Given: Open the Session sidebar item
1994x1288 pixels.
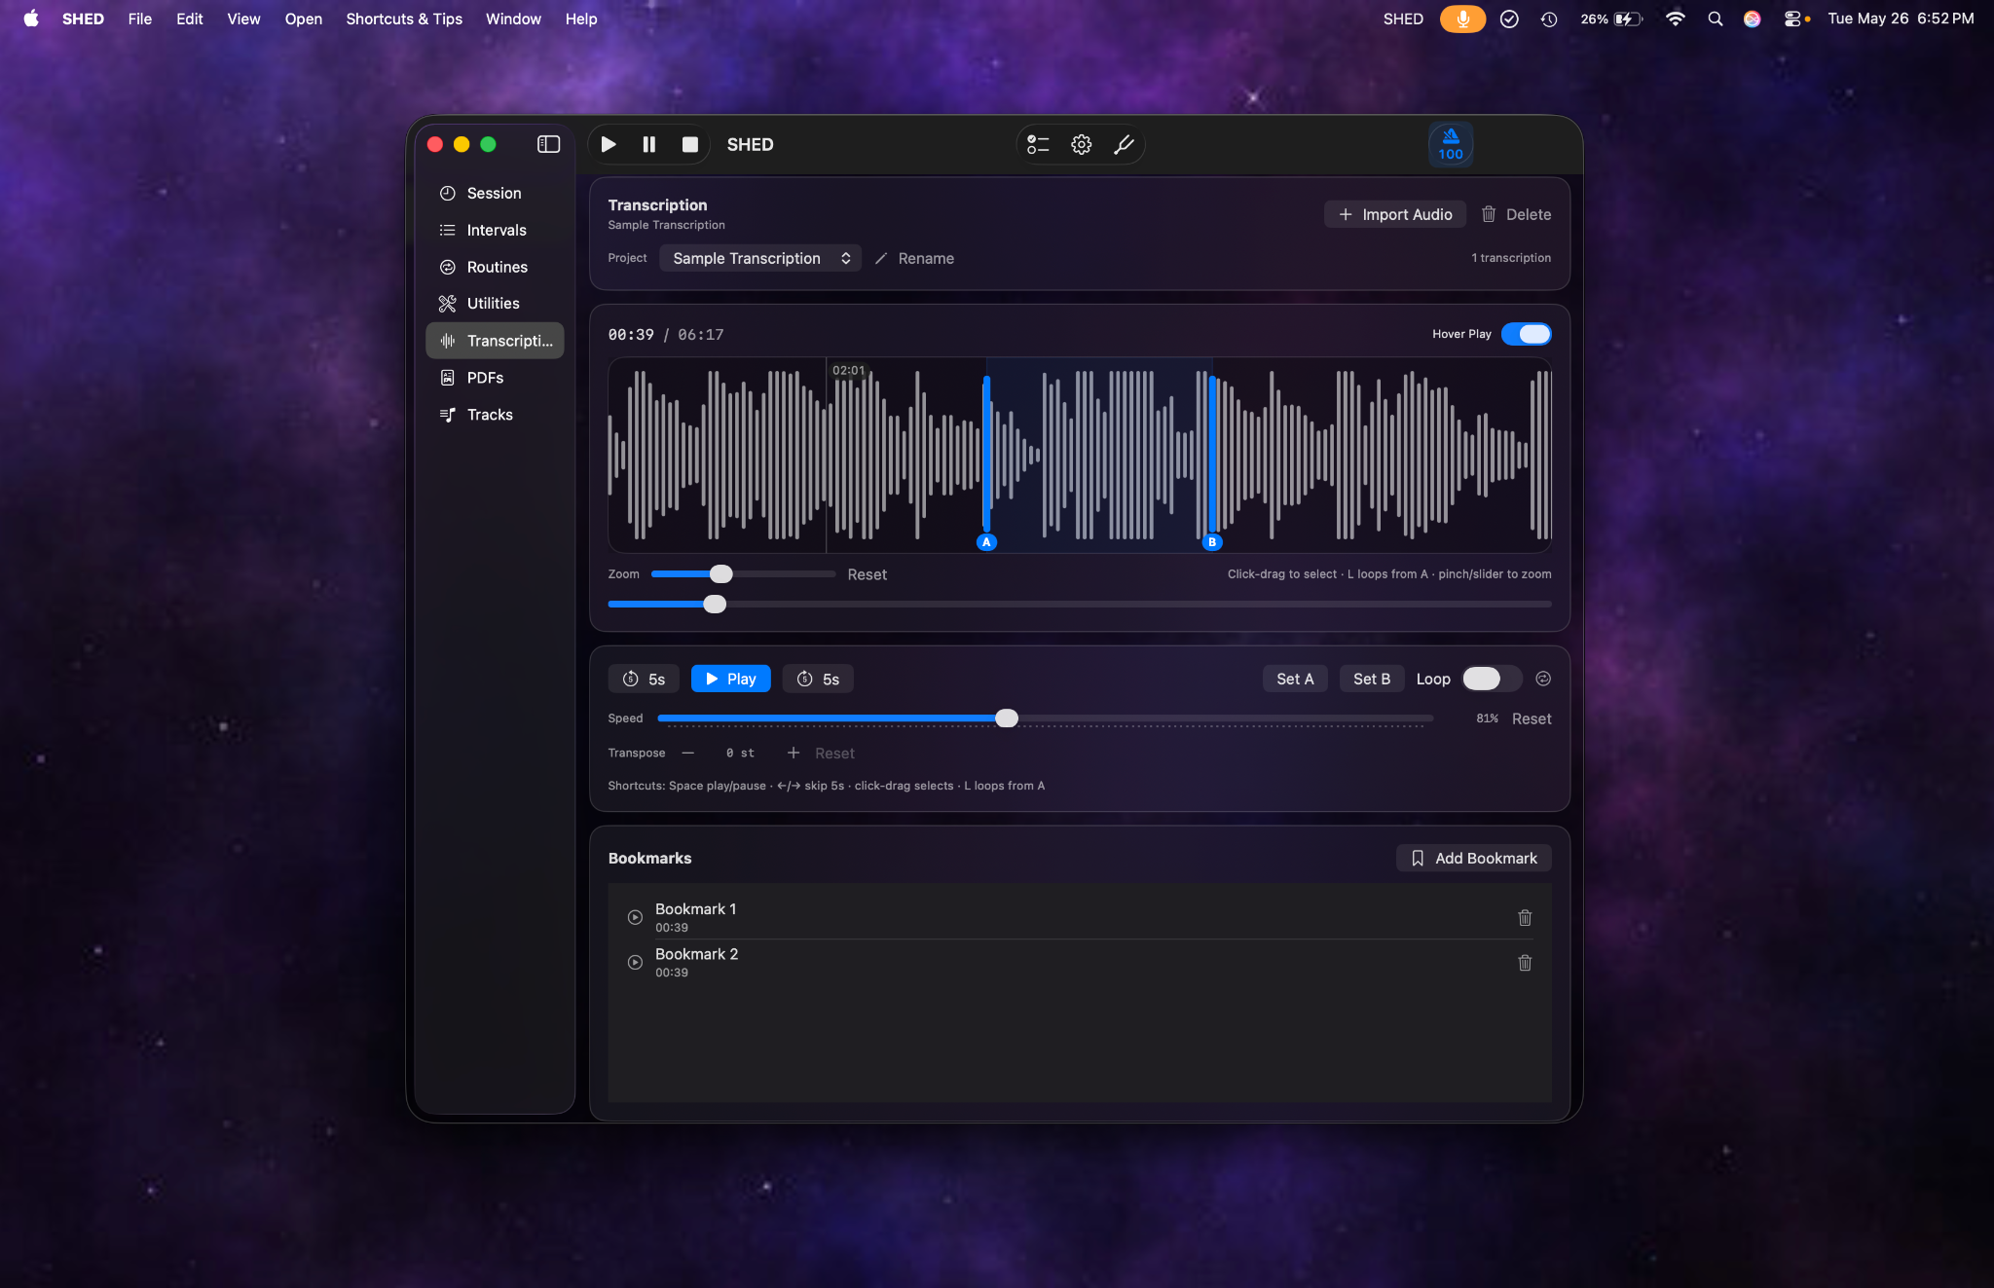Looking at the screenshot, I should (495, 193).
